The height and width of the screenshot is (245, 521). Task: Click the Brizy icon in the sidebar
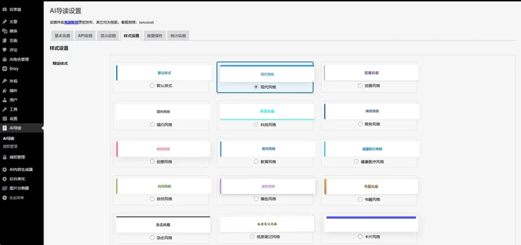5,69
